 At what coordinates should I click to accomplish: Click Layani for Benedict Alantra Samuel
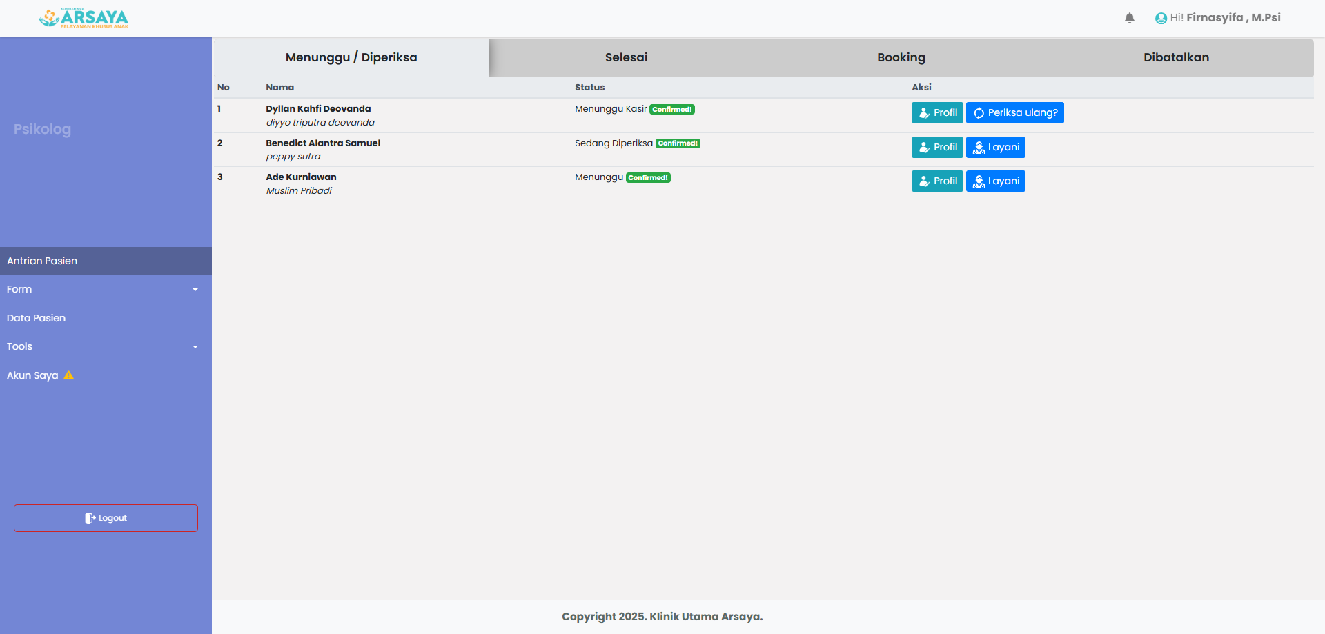coord(995,147)
